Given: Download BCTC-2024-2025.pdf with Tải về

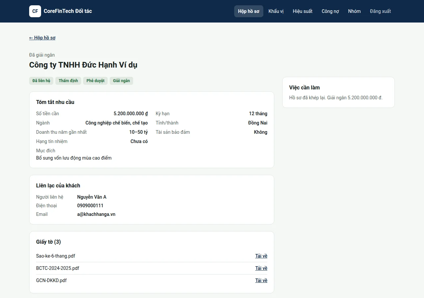Looking at the screenshot, I should pos(261,268).
